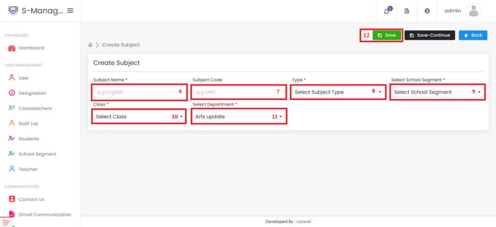496x227 pixels.
Task: Open the globe language icon
Action: 427,11
